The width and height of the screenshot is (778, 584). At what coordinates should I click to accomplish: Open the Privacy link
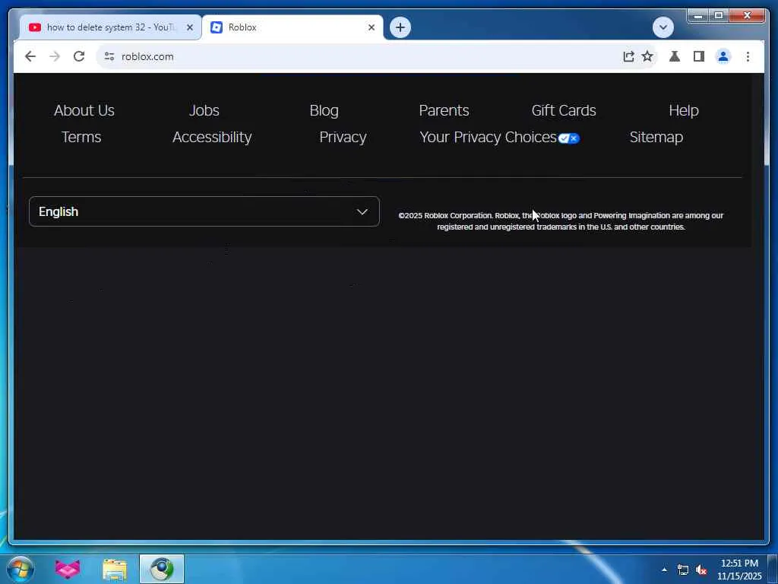tap(343, 137)
